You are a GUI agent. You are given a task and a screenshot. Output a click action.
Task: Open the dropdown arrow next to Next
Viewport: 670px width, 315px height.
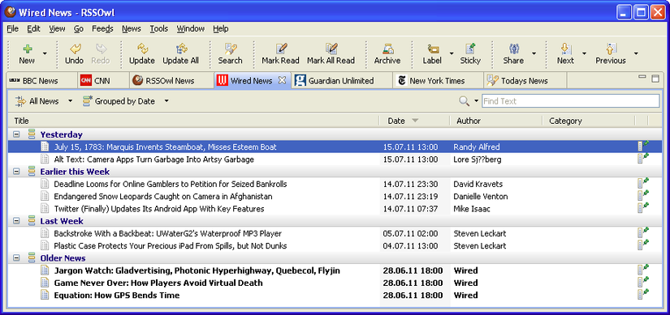coord(584,53)
